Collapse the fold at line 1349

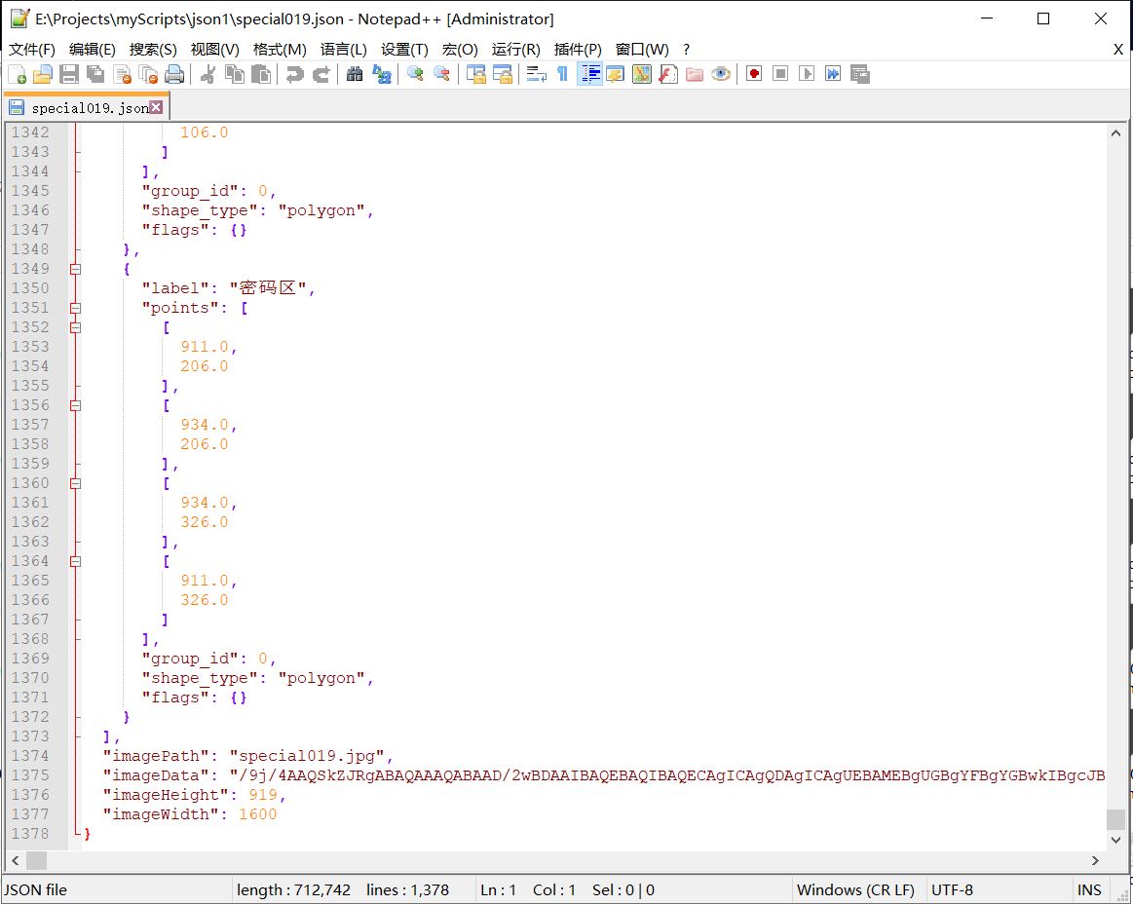pos(76,269)
